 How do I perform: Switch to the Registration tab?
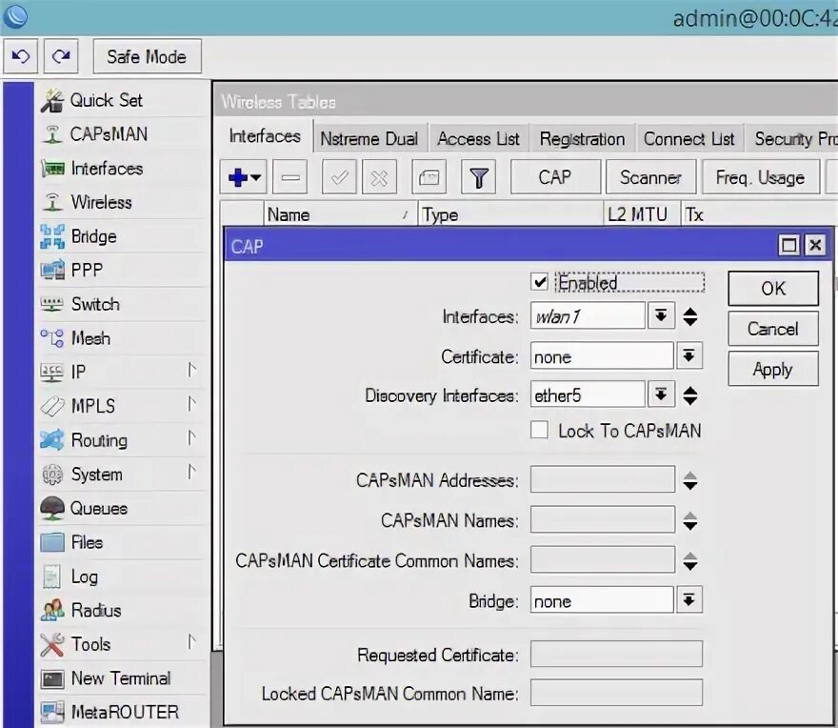pos(582,138)
